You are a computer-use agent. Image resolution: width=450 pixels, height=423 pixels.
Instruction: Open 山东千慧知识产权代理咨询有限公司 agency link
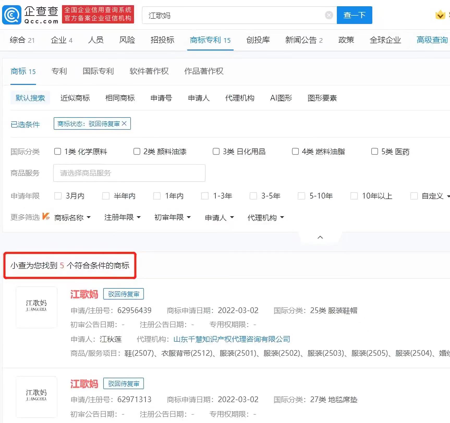[x=232, y=339]
